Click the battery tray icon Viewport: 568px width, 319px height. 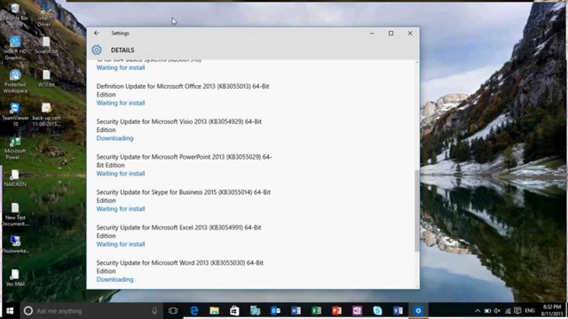pyautogui.click(x=487, y=311)
